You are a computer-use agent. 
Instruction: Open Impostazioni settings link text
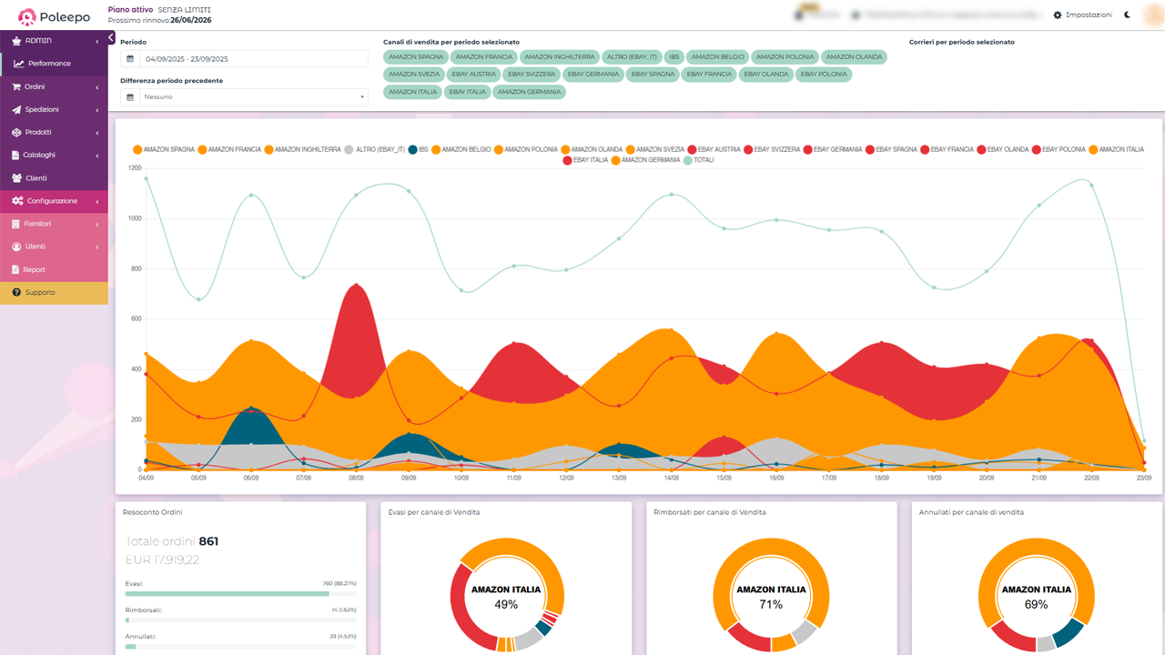(x=1089, y=15)
